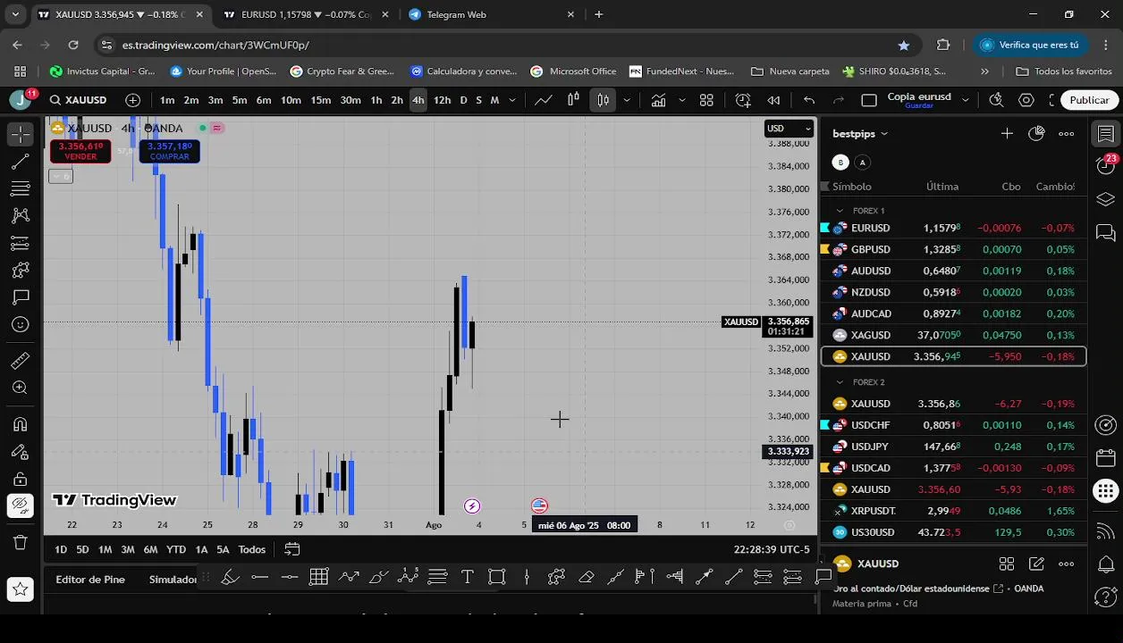The width and height of the screenshot is (1123, 643).
Task: Open quick search lightning icon
Action: [x=996, y=100]
